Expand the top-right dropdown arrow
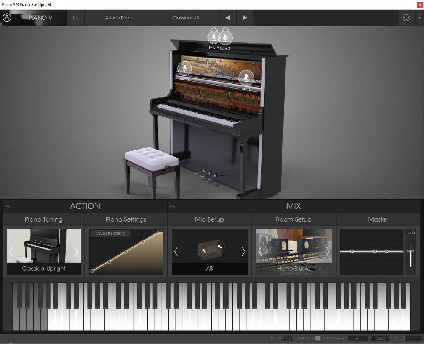Viewport: 424px width, 344px height. pos(420,18)
